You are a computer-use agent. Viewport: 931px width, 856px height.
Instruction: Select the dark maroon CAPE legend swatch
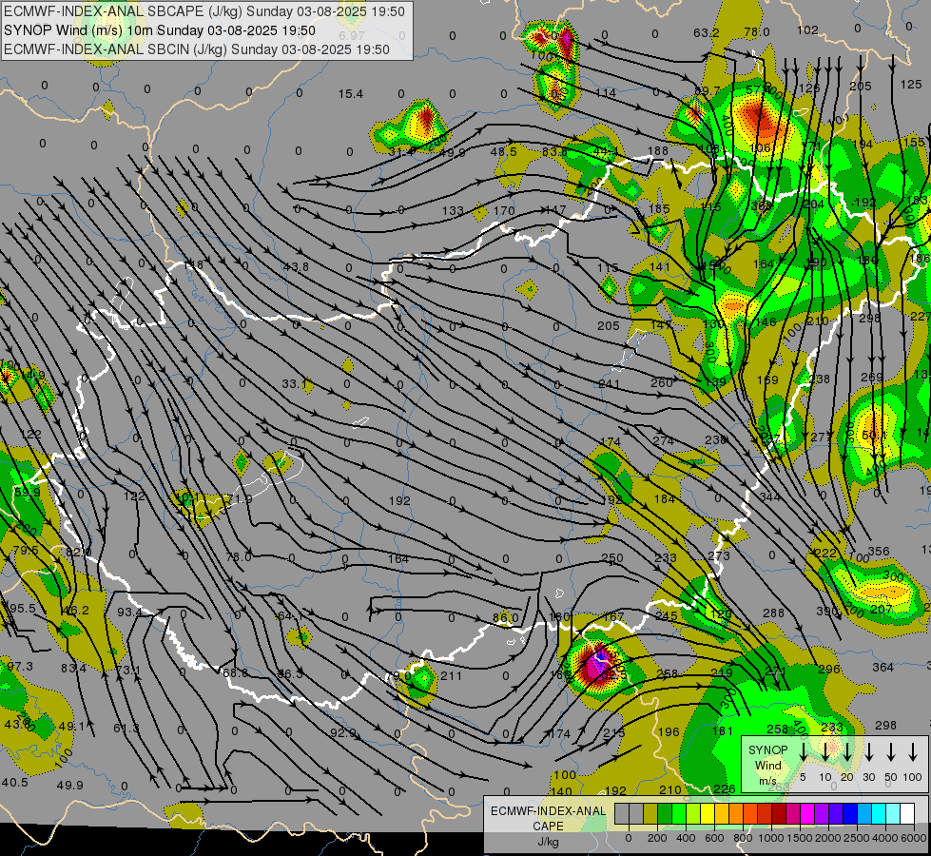pyautogui.click(x=779, y=814)
